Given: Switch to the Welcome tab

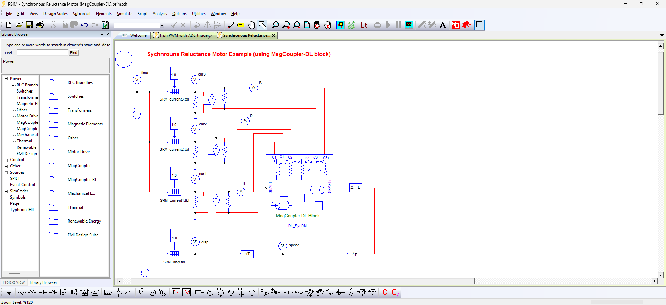Looking at the screenshot, I should [x=138, y=35].
